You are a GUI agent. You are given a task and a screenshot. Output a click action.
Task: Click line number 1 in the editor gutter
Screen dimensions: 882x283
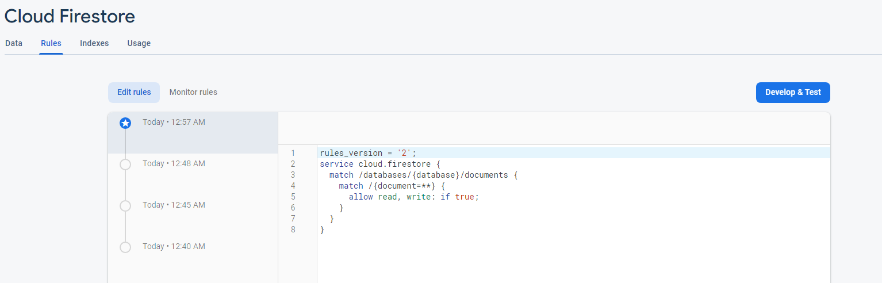click(293, 153)
